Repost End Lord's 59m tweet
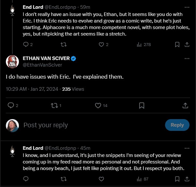 click(63, 44)
